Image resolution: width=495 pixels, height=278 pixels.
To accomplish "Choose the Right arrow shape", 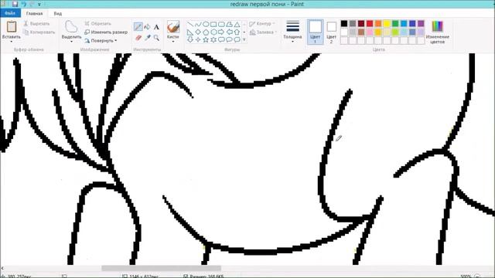I will click(x=221, y=32).
